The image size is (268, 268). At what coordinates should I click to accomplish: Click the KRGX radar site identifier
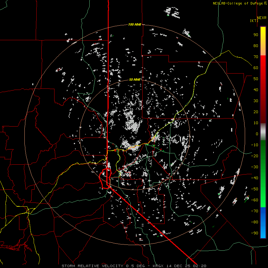pyautogui.click(x=158, y=266)
